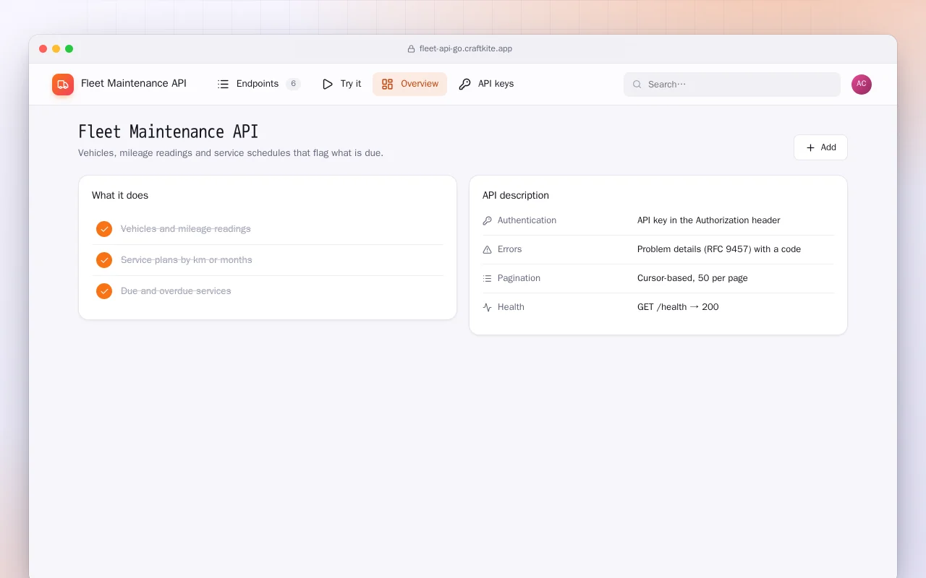The height and width of the screenshot is (578, 926).
Task: Uncheck Service plans by km or months
Action: coord(104,260)
